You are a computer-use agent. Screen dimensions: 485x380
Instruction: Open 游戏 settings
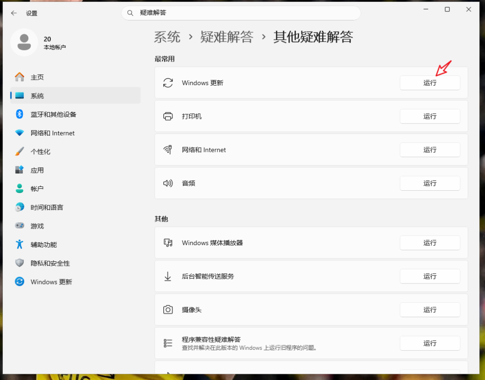pos(75,226)
